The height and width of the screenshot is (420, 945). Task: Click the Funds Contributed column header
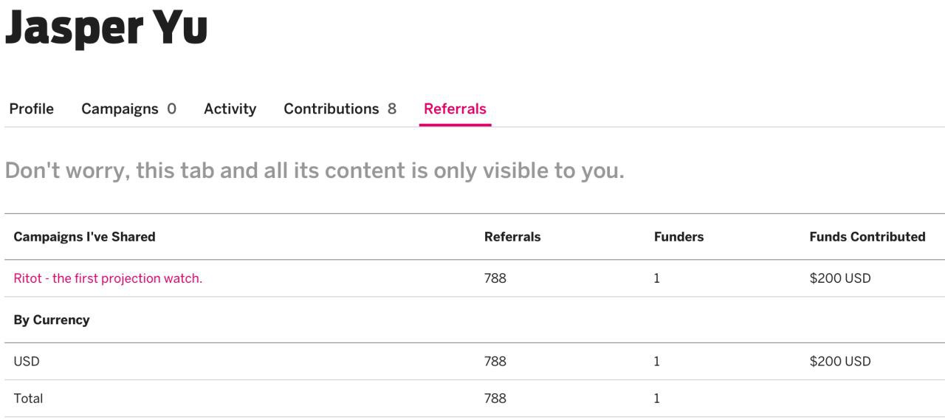click(867, 237)
